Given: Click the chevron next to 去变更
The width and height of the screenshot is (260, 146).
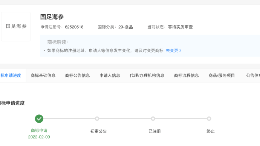Looking at the screenshot, I should 180,51.
